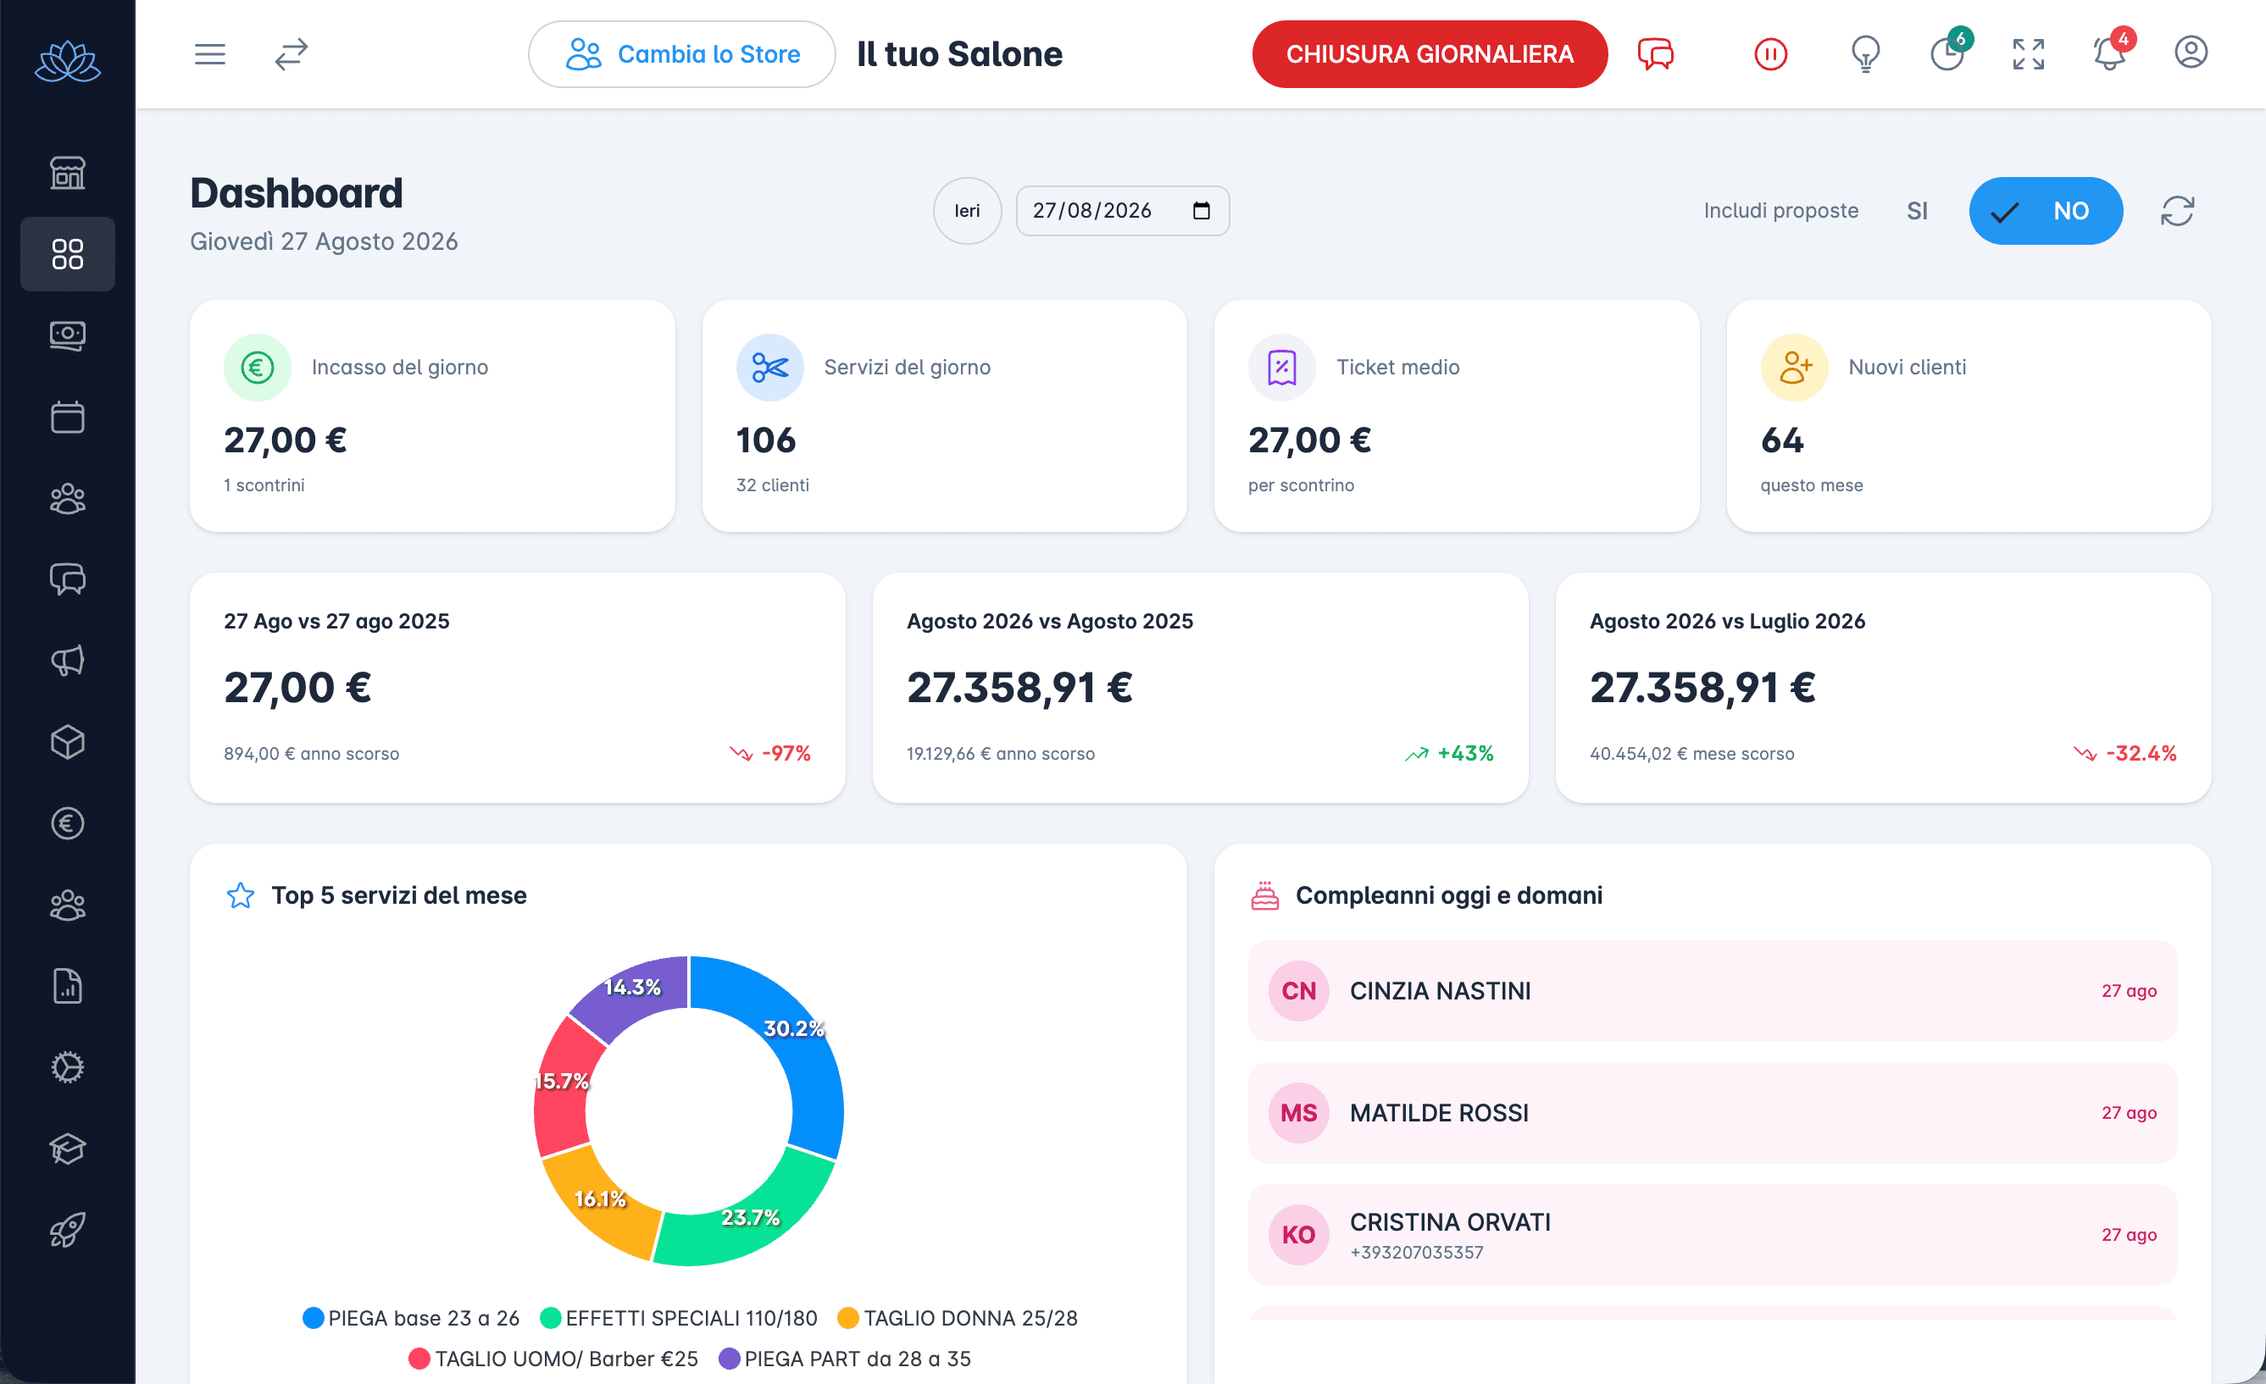Click the lotus logo in the sidebar
Viewport: 2266px width, 1384px height.
67,61
